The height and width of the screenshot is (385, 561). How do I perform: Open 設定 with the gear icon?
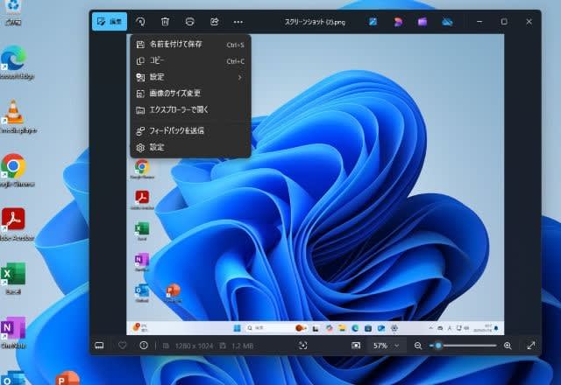[190, 147]
